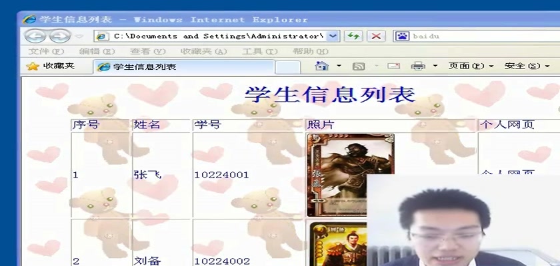
Task: Click the green Refresh arrows button
Action: click(353, 36)
